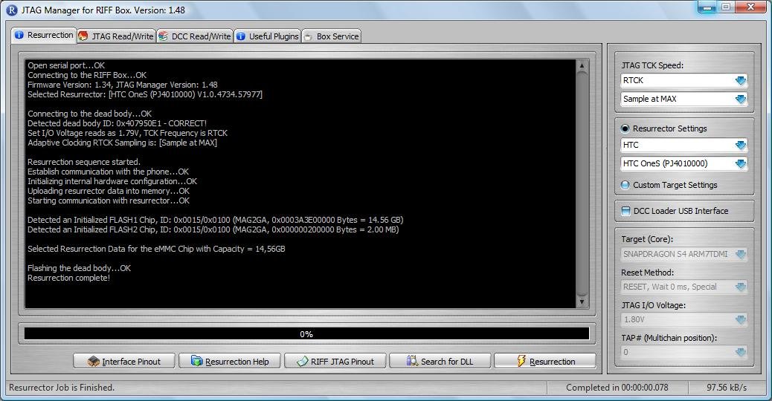Open the HTC OneS (PJ4010000) model dropdown
This screenshot has width=772, height=401.
pos(741,163)
